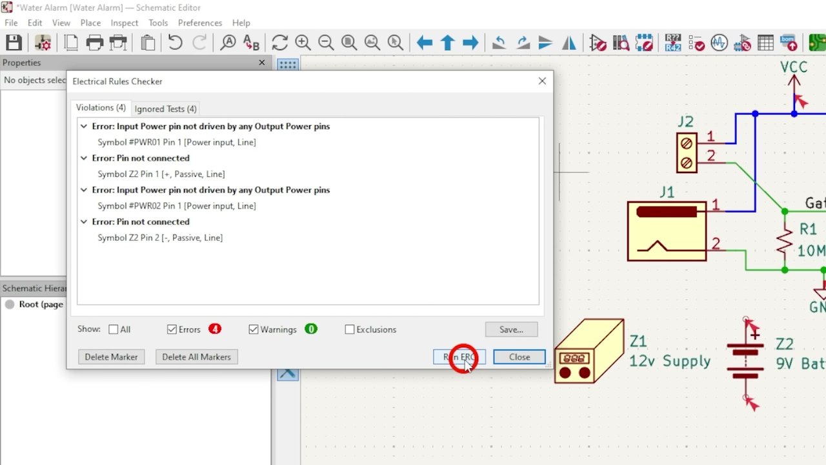Viewport: 826px width, 465px height.
Task: Refresh the schematic view
Action: (x=279, y=43)
